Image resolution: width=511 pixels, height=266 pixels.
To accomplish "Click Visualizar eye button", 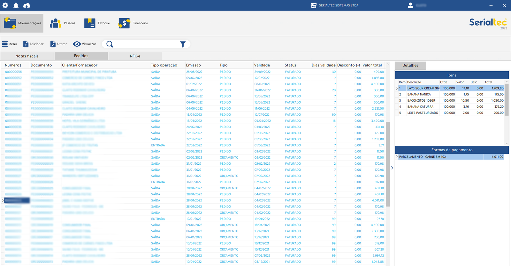I will [x=84, y=44].
